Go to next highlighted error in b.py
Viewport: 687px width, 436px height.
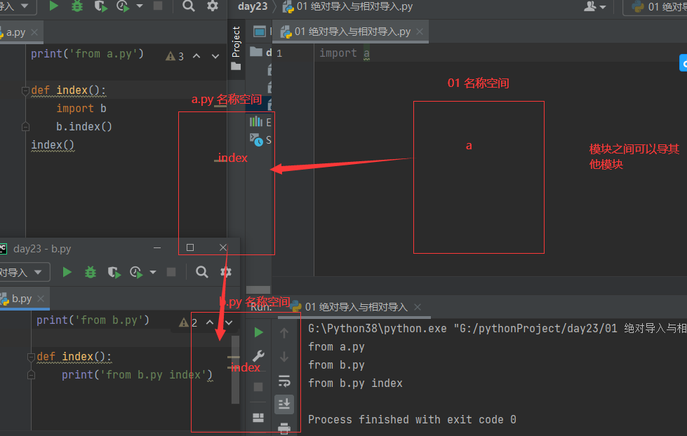coord(229,322)
